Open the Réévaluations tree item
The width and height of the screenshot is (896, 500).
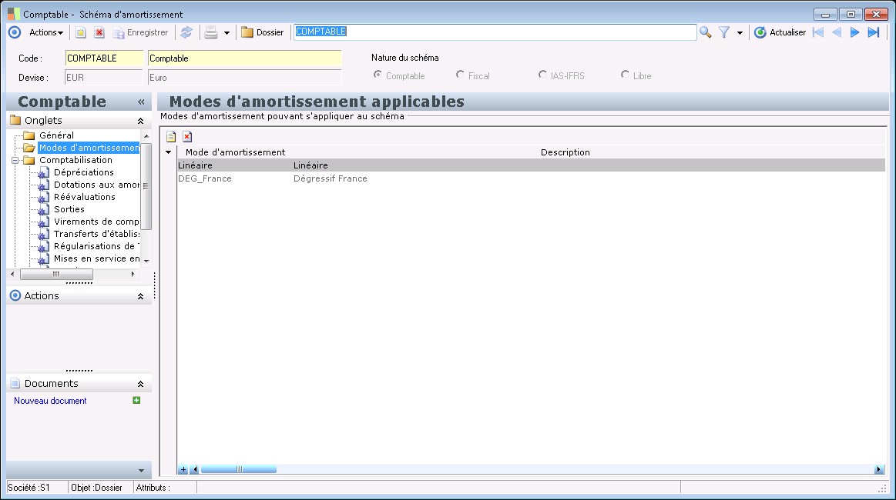85,197
